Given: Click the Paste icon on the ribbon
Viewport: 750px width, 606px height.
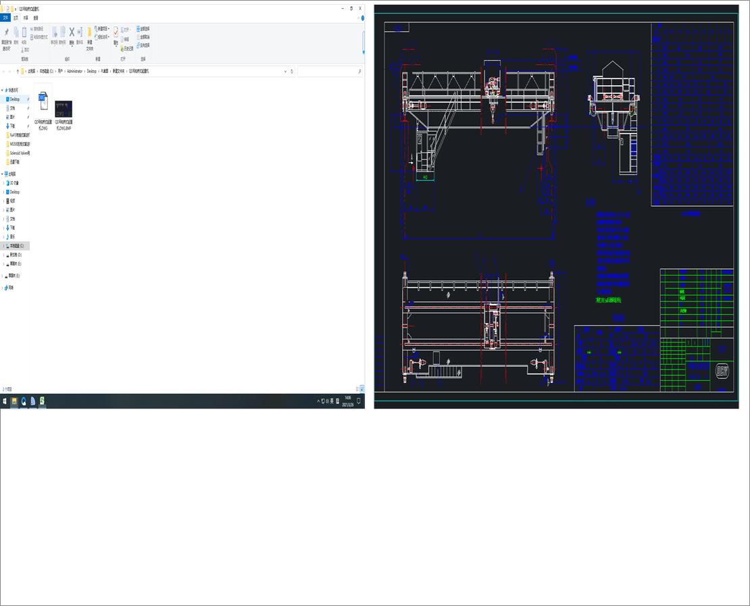Looking at the screenshot, I should (24, 32).
